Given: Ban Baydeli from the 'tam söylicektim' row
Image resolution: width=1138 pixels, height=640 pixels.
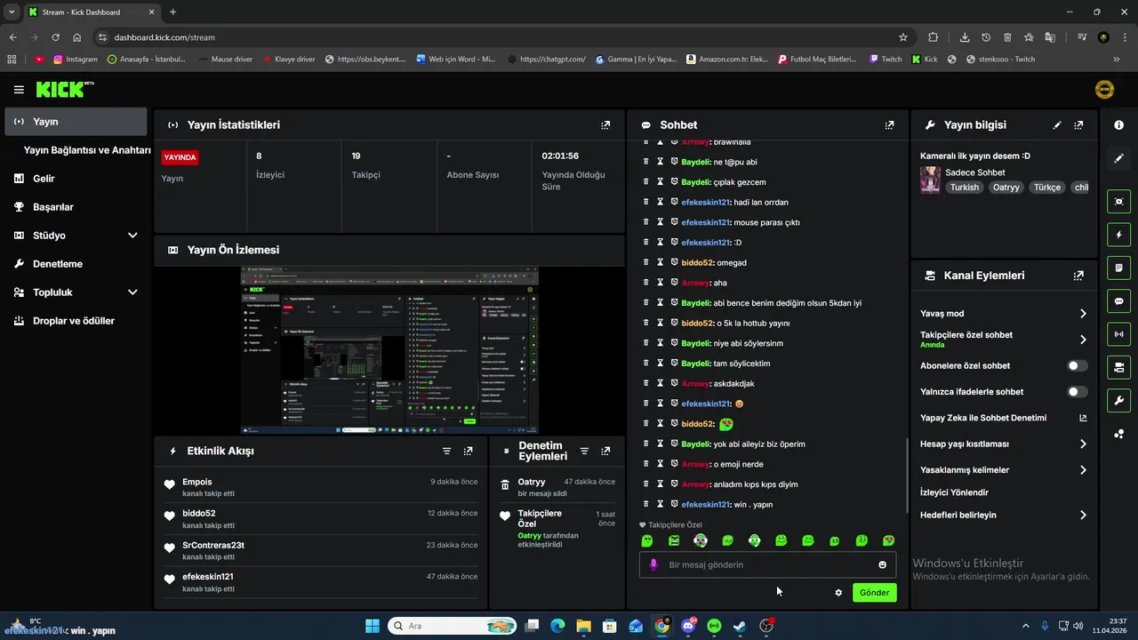Looking at the screenshot, I should [x=675, y=363].
